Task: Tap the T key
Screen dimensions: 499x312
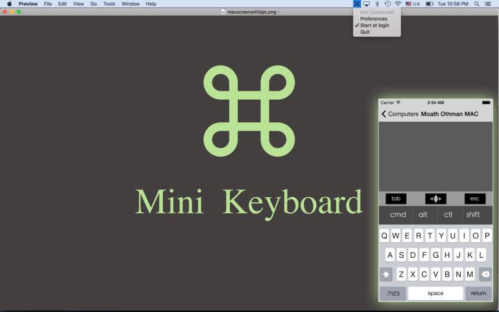Action: click(430, 236)
